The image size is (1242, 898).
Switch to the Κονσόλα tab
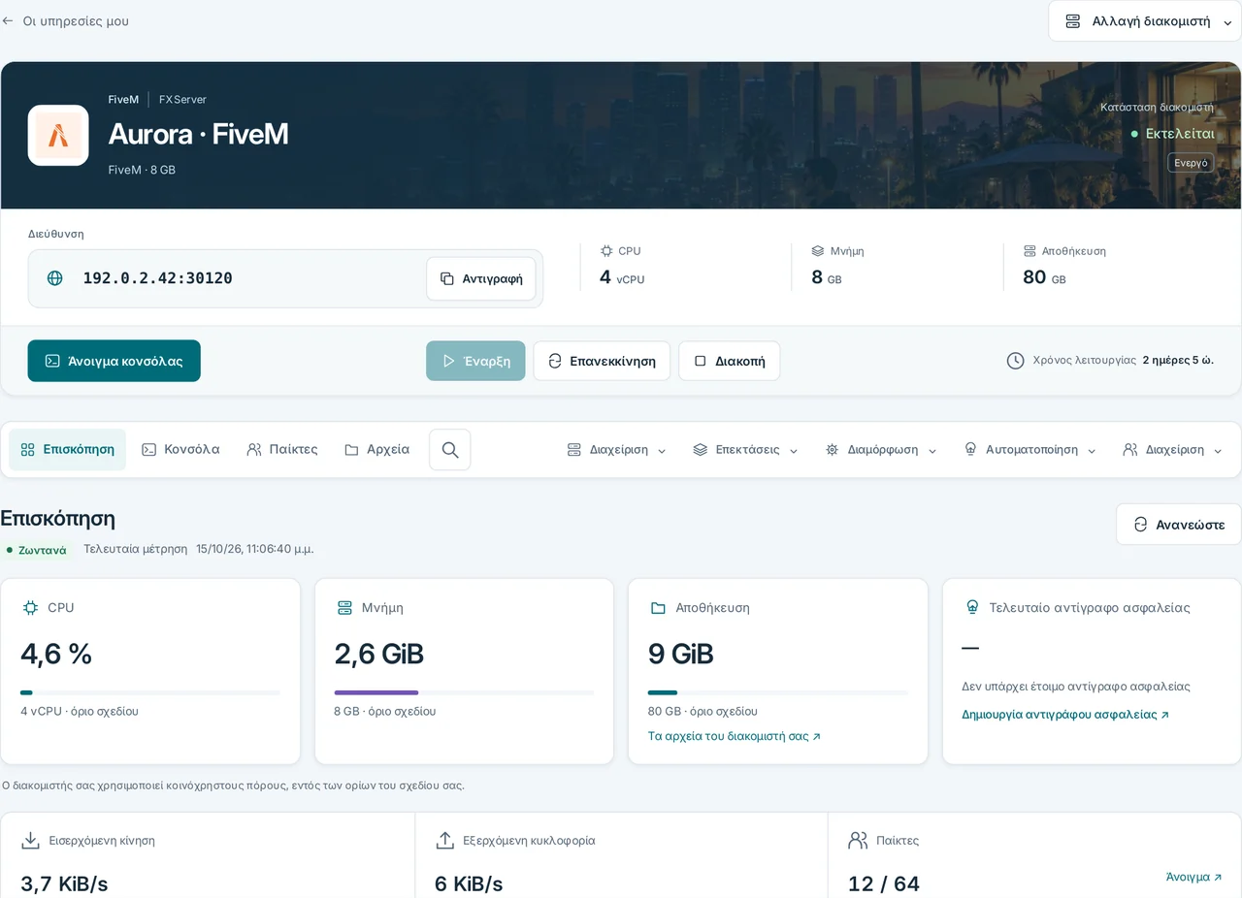(x=180, y=450)
